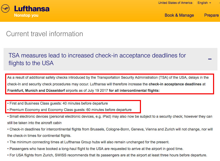Image resolution: width=220 pixels, height=161 pixels.
Task: Click the Brussels, Cologne-Bonn check-in deadlines bullet
Action: click(110, 133)
